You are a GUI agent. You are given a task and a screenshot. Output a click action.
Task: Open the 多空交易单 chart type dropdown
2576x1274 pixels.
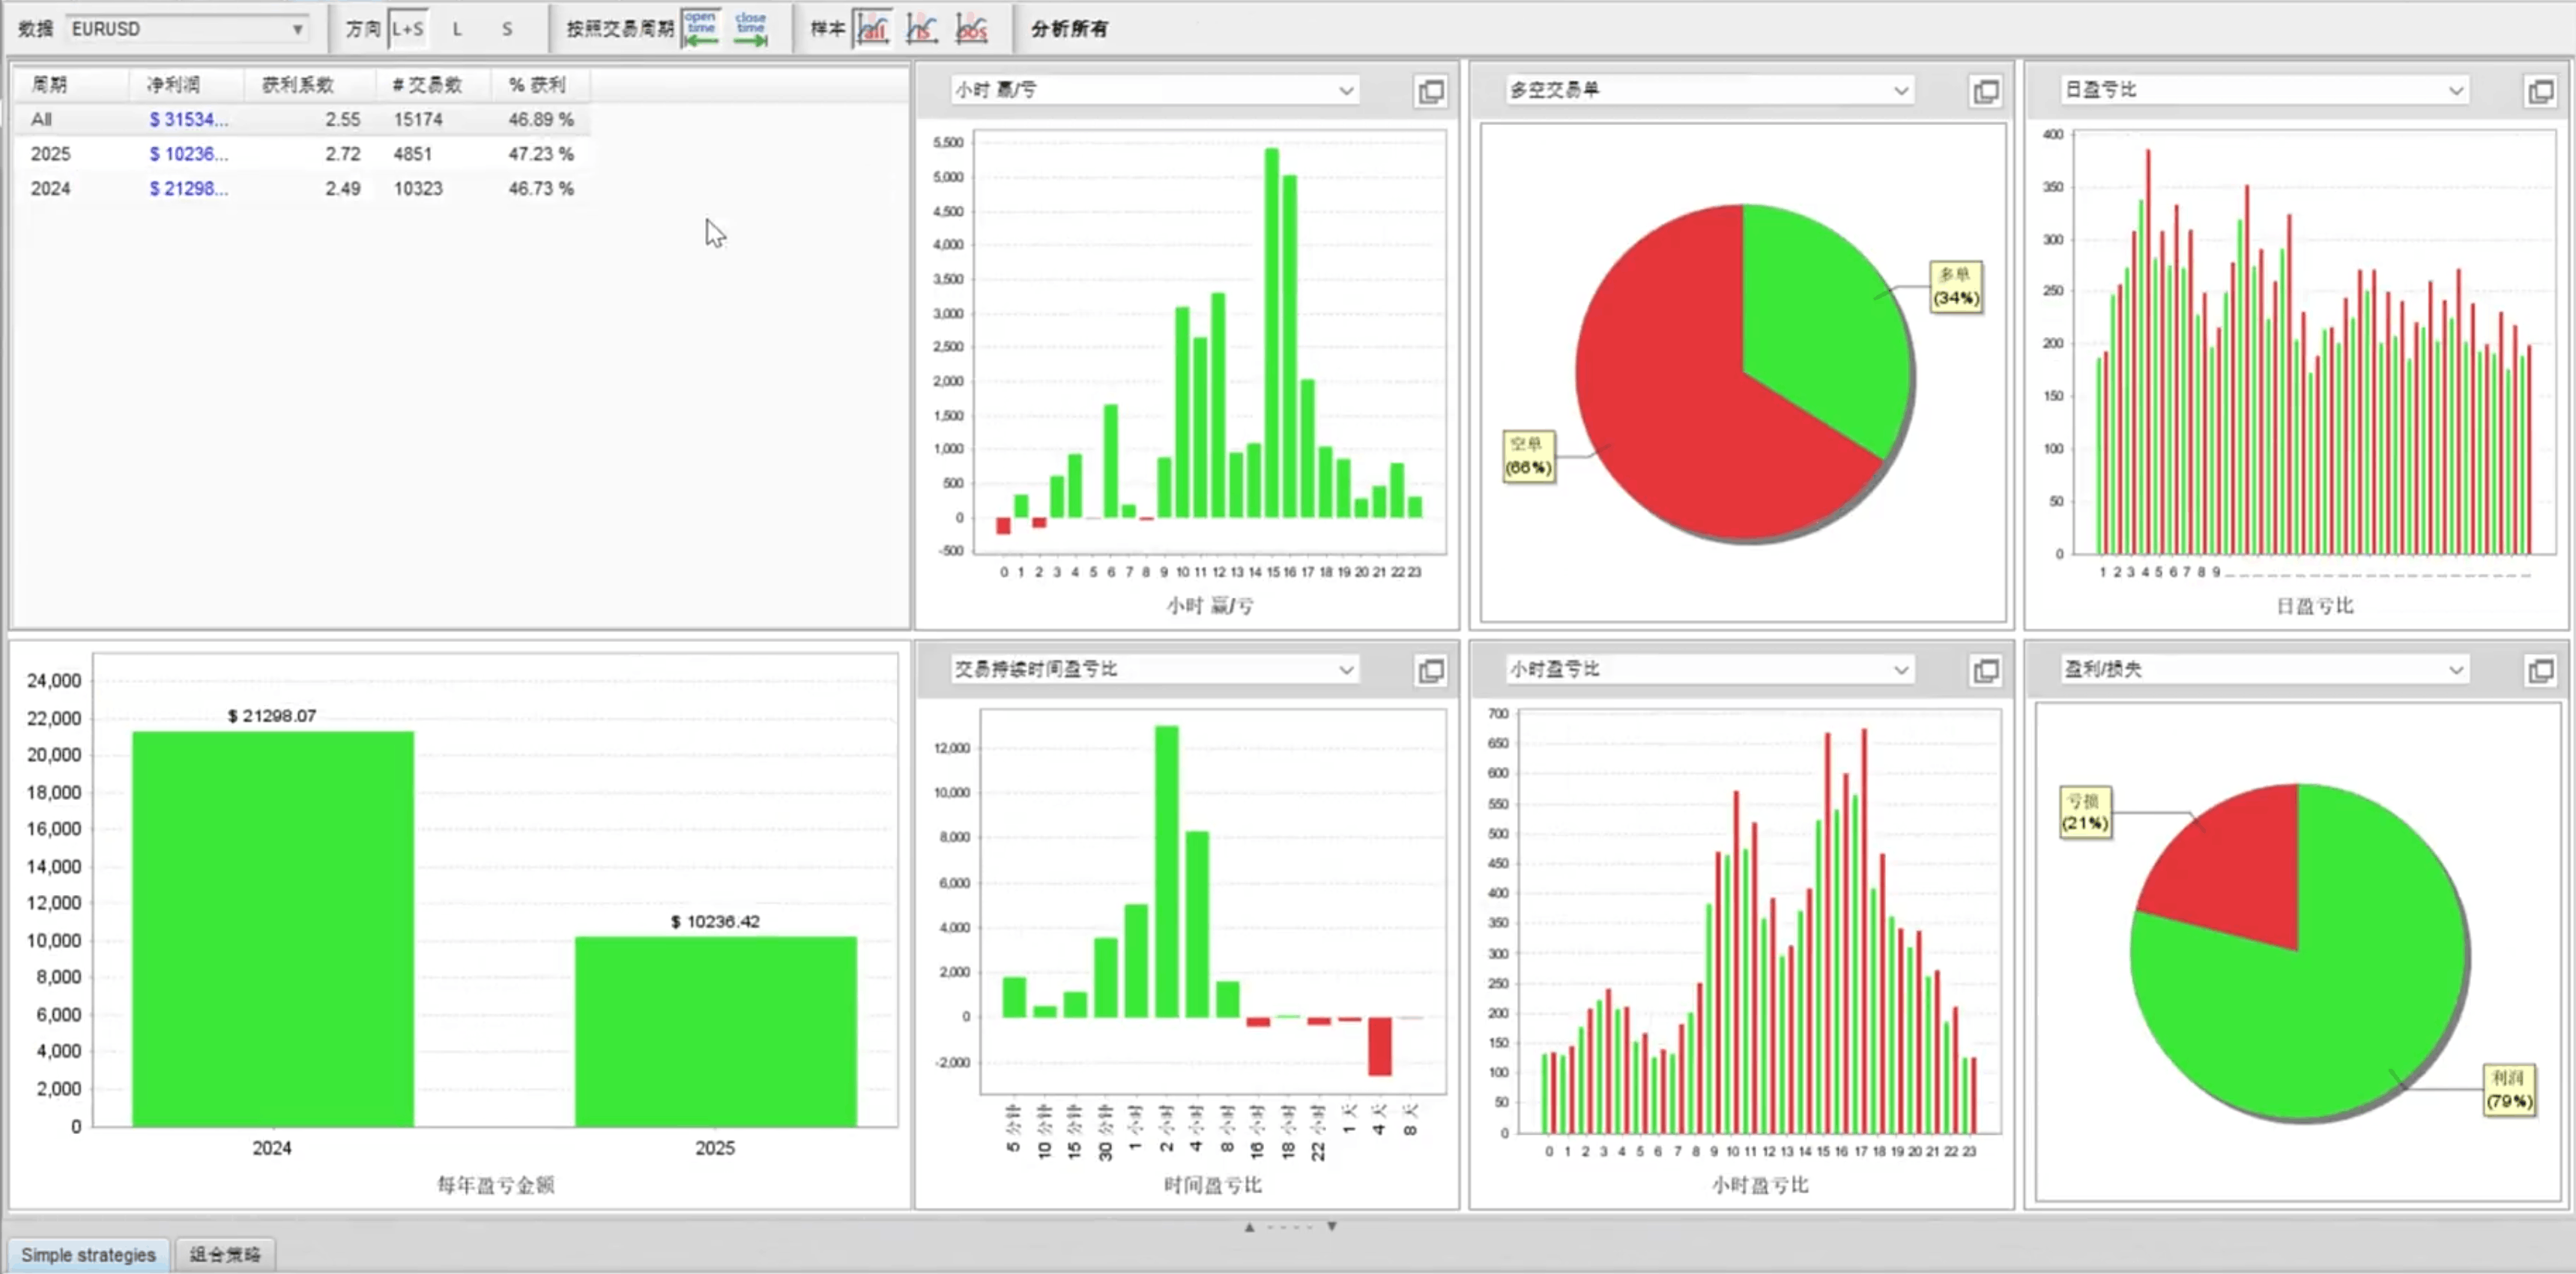point(1709,90)
